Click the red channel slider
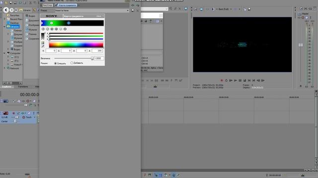The image size is (318, 178). (76, 33)
